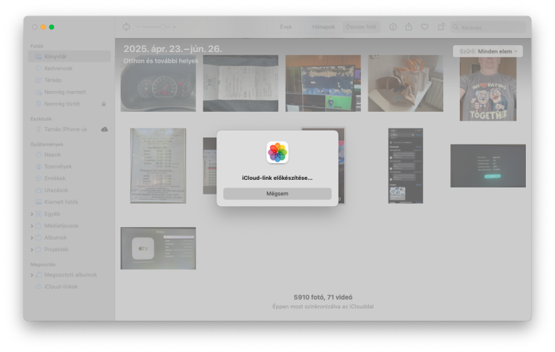Switch to the Összes fotó view
Viewport: 555px width, 352px height.
tap(361, 27)
